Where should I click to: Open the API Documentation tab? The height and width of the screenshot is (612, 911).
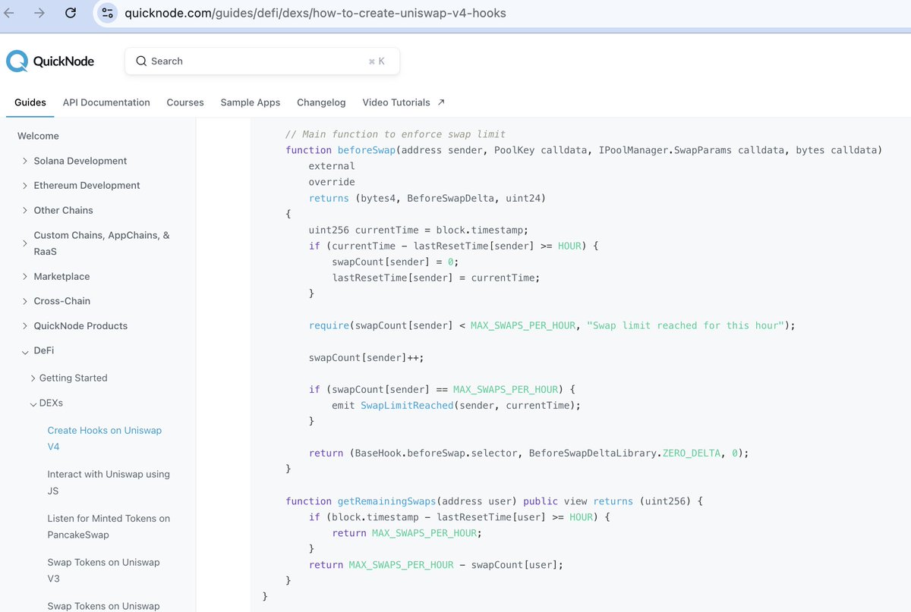point(106,102)
